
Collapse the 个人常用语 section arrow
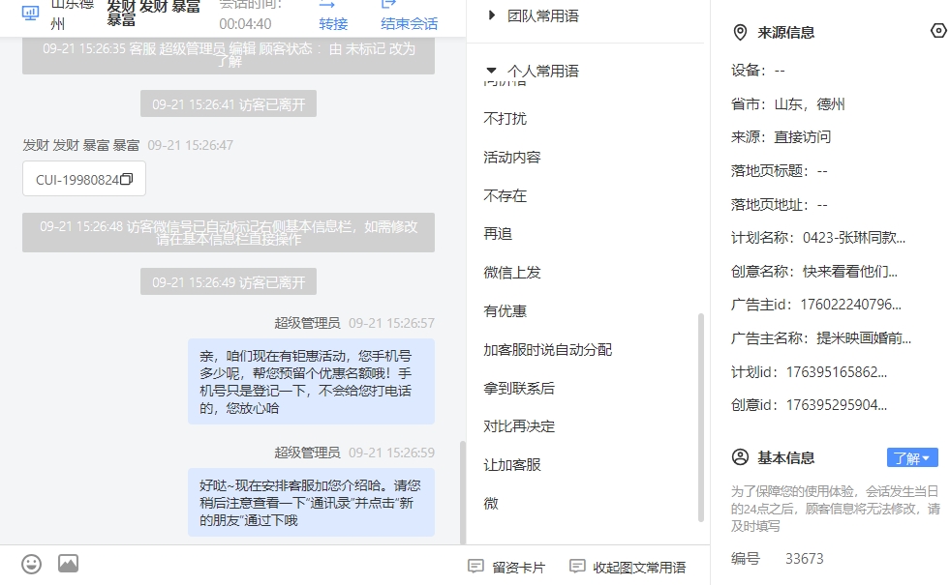coord(491,71)
